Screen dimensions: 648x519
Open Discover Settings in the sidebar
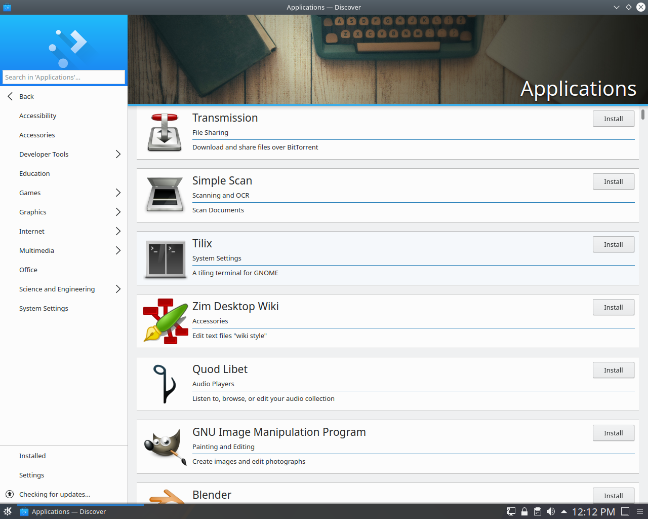pyautogui.click(x=64, y=475)
